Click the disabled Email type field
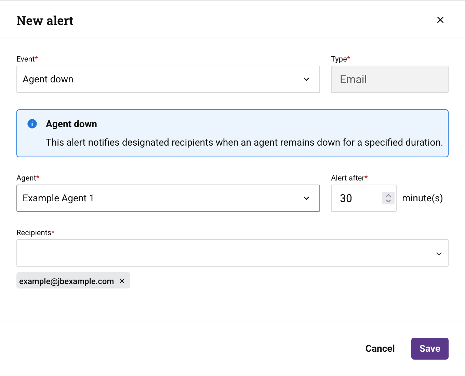Viewport: 465px width, 376px height. tap(389, 79)
